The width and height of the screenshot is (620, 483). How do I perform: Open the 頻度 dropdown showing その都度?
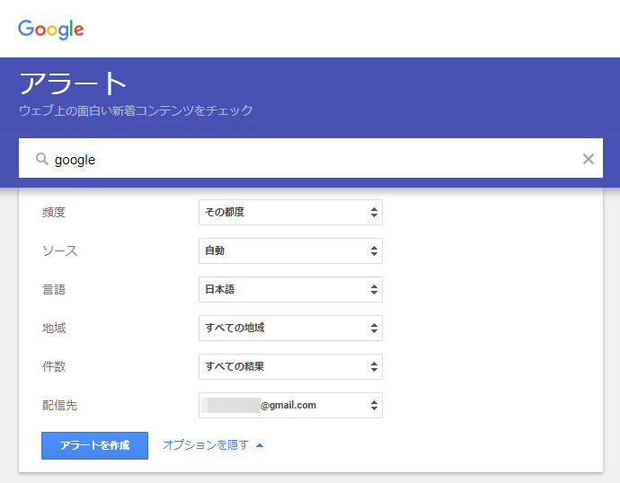[x=290, y=213]
